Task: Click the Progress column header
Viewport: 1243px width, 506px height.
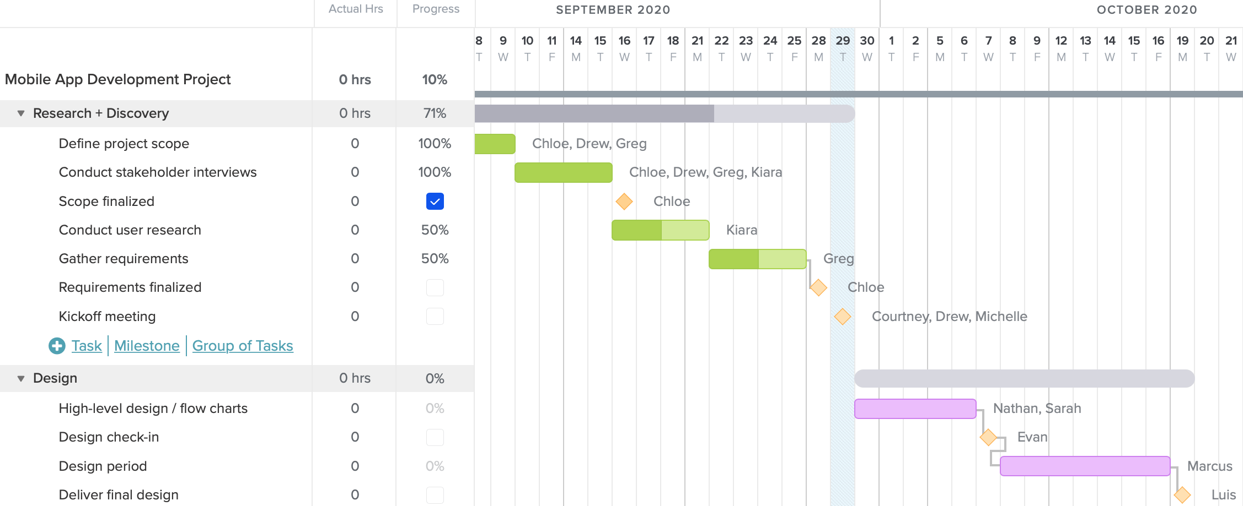Action: [435, 9]
